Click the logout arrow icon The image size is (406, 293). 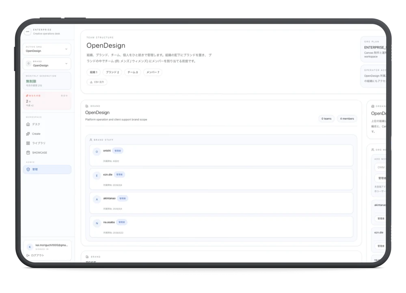[x=28, y=256]
